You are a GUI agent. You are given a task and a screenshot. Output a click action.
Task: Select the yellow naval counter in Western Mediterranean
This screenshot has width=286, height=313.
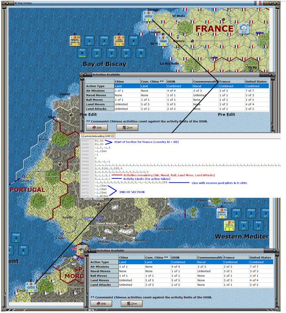229,225
